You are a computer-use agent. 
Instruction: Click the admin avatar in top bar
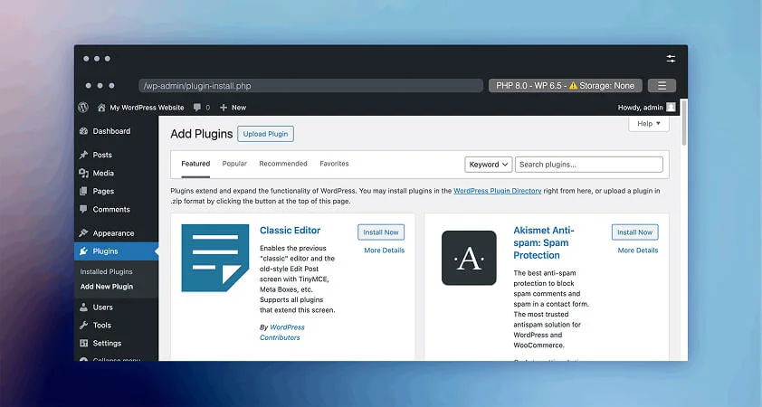pyautogui.click(x=671, y=108)
